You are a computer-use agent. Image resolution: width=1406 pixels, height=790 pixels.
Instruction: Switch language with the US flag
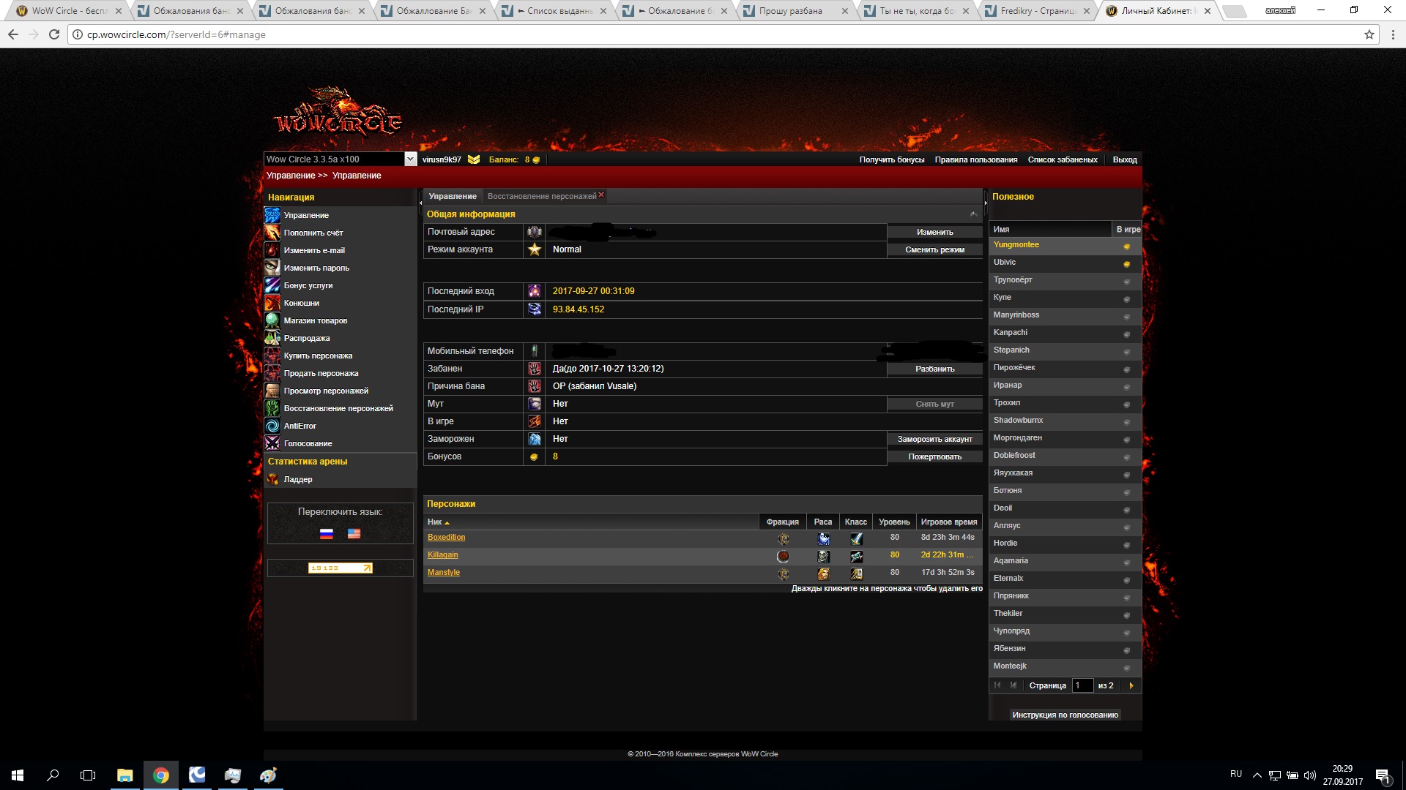354,534
